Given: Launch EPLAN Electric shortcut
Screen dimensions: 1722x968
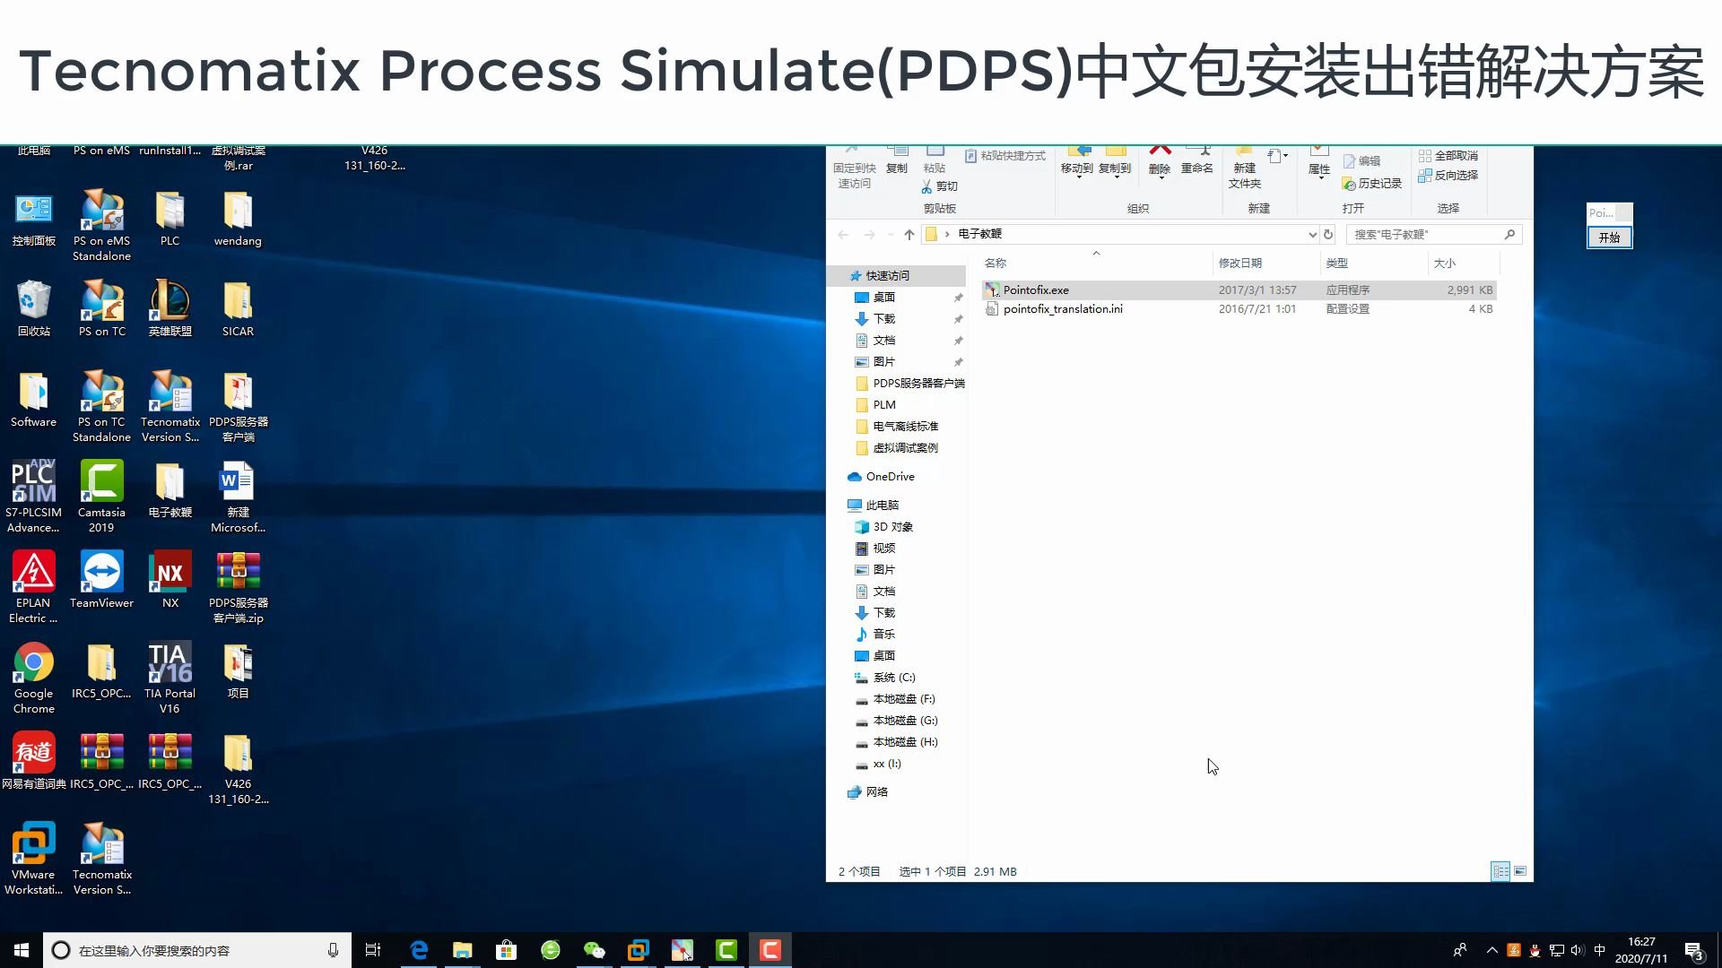Looking at the screenshot, I should [34, 588].
